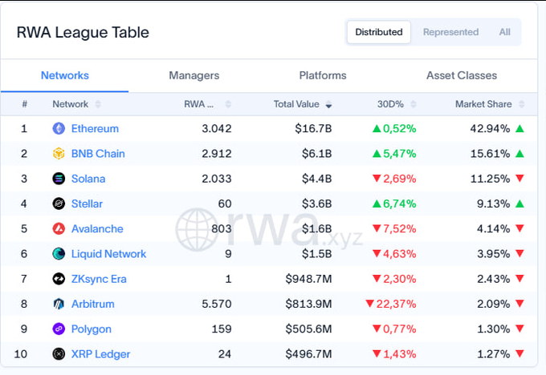Open the ZKsync Era link
This screenshot has height=375, width=546.
(99, 279)
